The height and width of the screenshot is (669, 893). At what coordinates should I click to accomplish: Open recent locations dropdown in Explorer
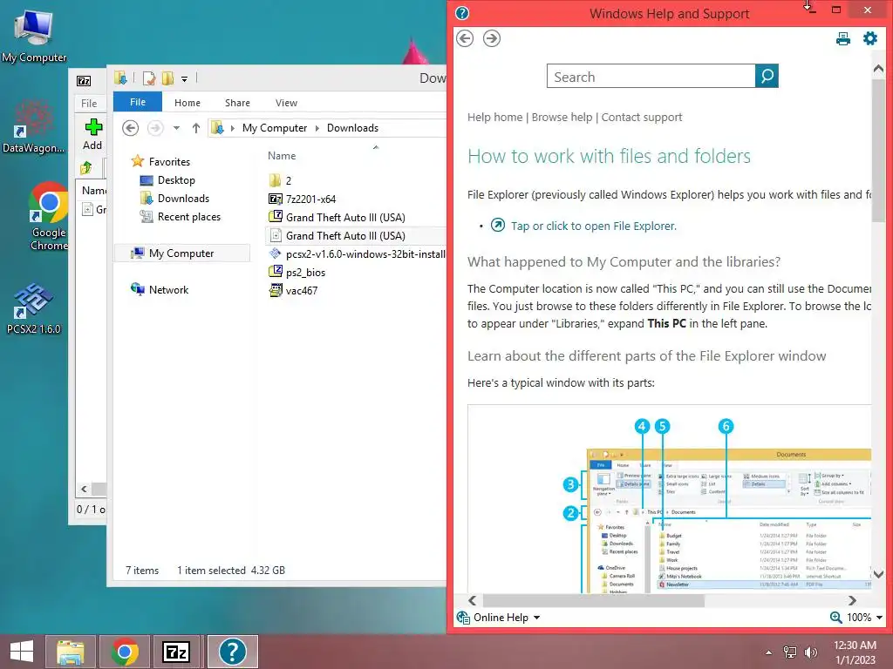click(176, 128)
